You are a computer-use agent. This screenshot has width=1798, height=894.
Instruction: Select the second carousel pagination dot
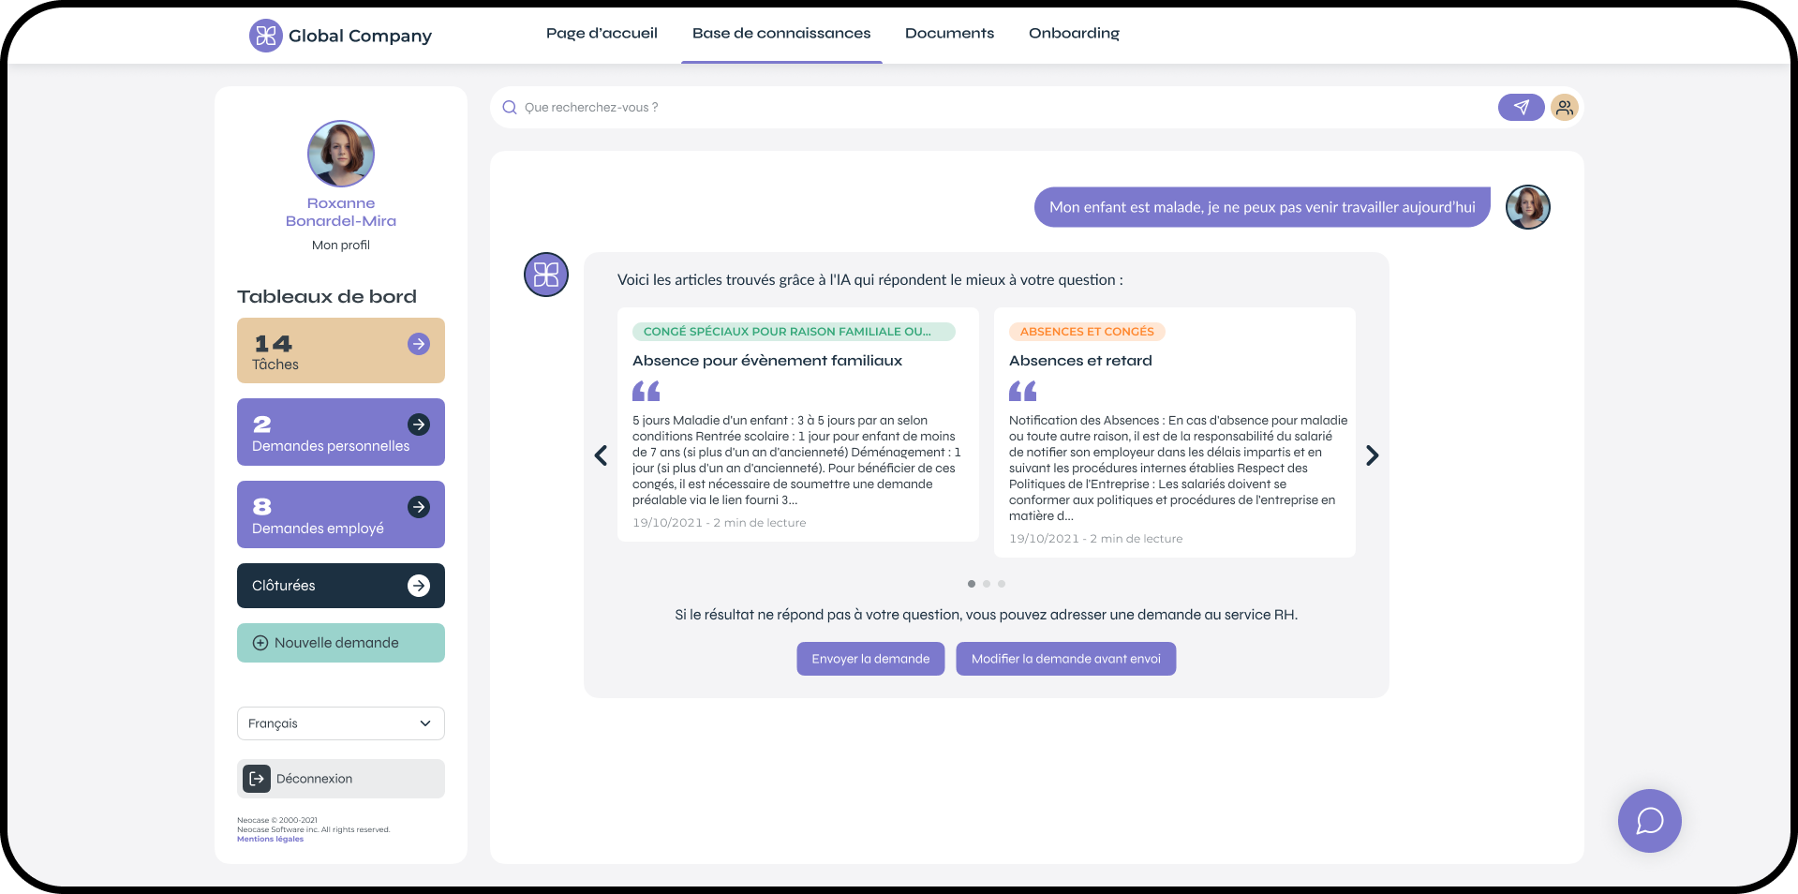(x=987, y=584)
